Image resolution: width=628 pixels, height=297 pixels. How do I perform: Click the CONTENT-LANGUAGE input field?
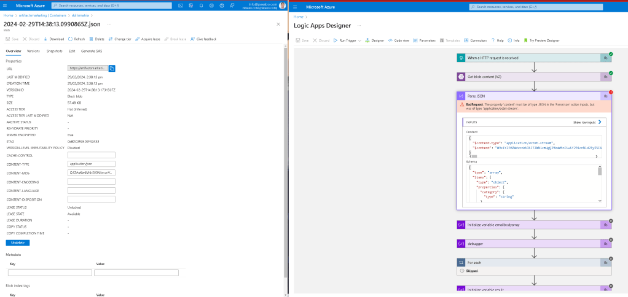[92, 190]
